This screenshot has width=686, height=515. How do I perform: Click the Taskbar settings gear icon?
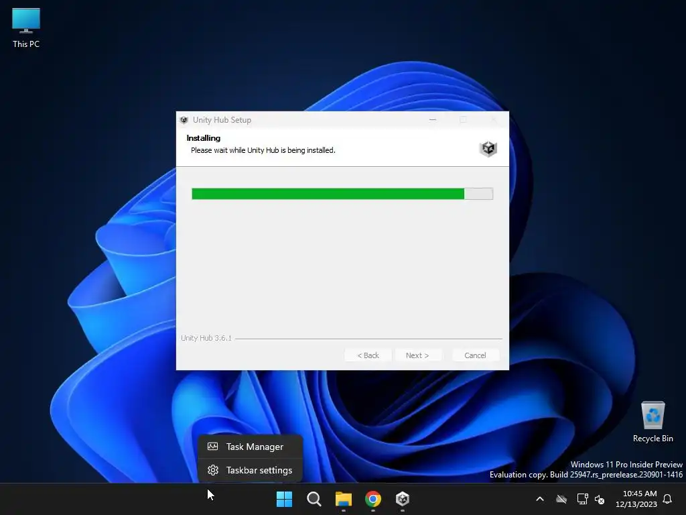[212, 470]
